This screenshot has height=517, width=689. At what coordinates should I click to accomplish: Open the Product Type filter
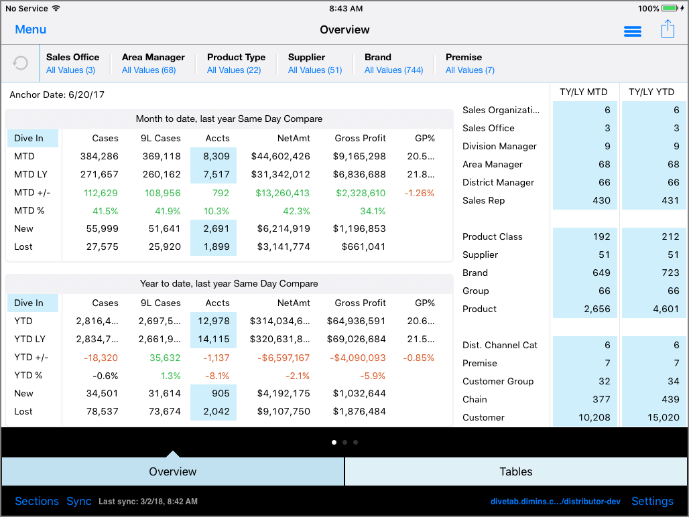tap(236, 63)
